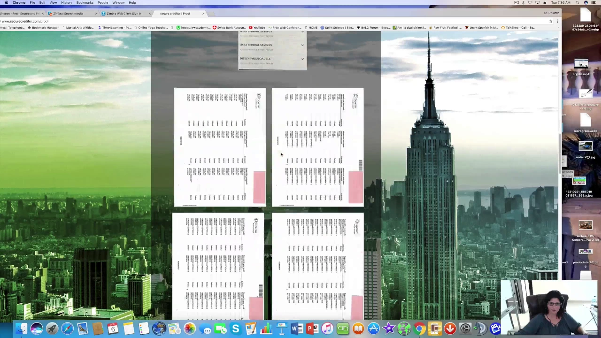
Task: Open TalkShoe bookmark
Action: [x=518, y=27]
